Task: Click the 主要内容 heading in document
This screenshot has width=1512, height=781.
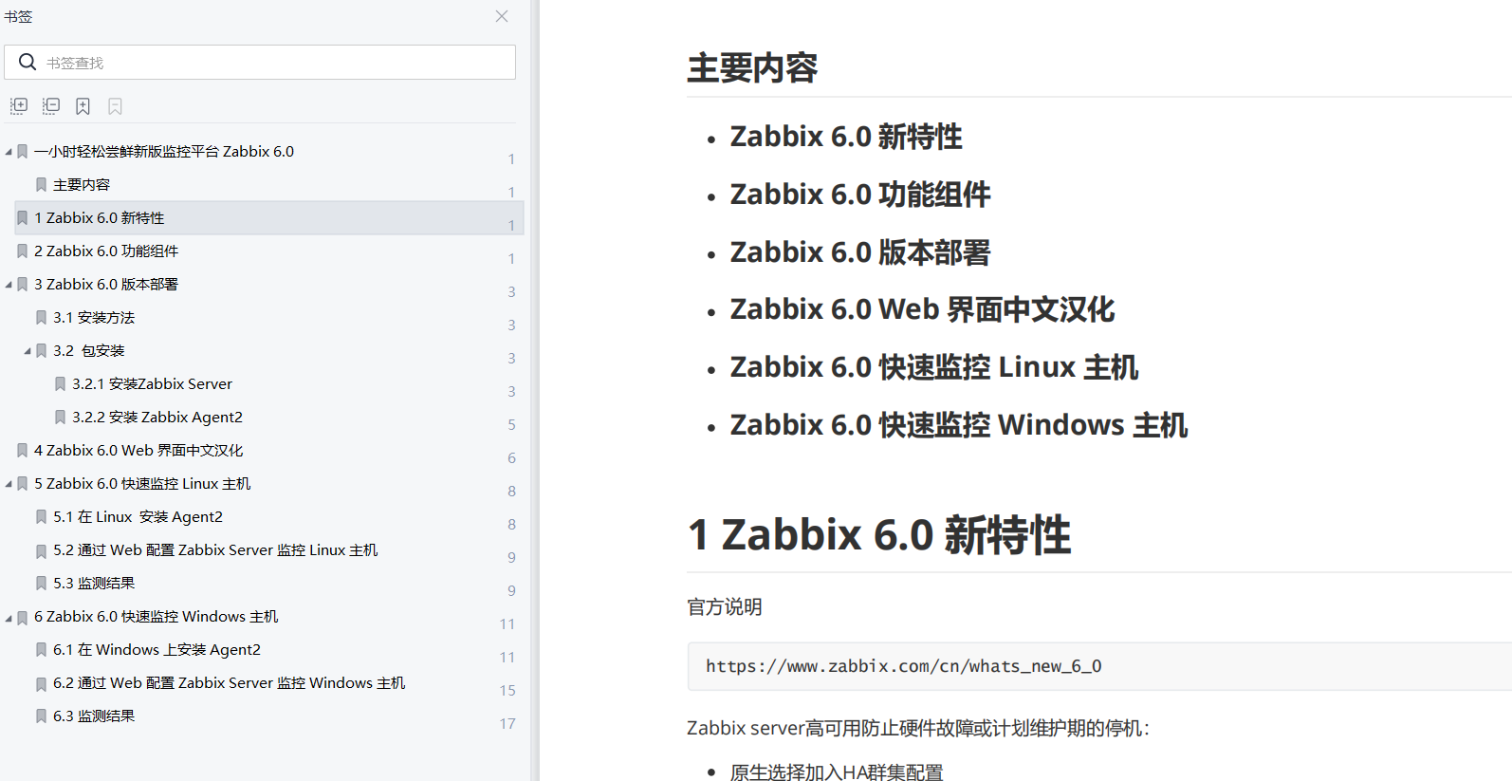Action: point(752,67)
